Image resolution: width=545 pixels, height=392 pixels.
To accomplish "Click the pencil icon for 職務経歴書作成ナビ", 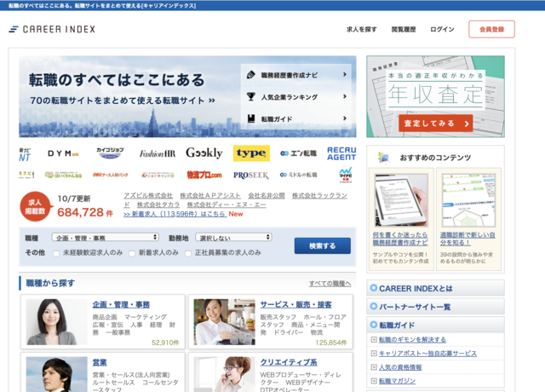I will click(251, 75).
